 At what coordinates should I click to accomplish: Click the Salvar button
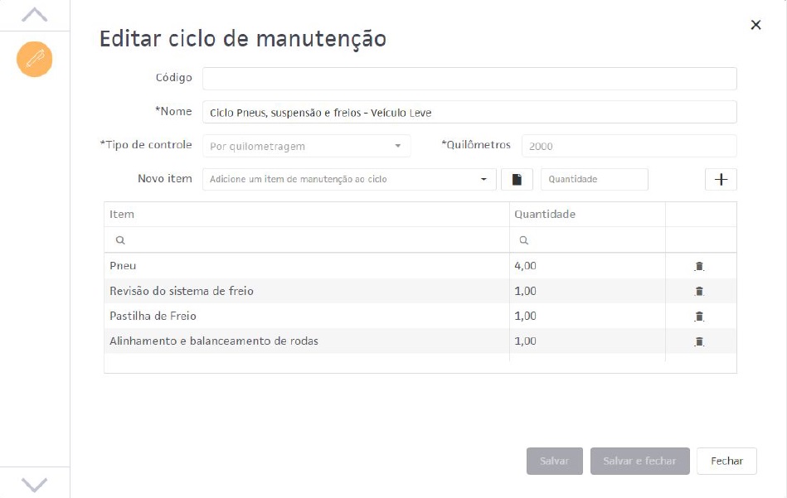tap(554, 462)
